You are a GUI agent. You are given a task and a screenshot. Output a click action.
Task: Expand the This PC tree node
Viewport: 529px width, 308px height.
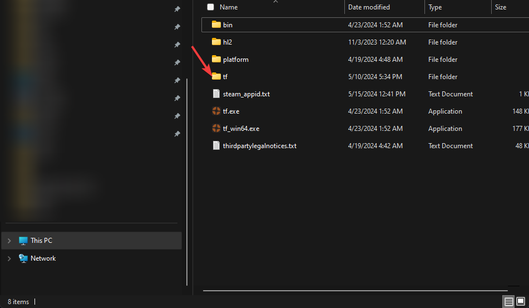[x=9, y=241]
